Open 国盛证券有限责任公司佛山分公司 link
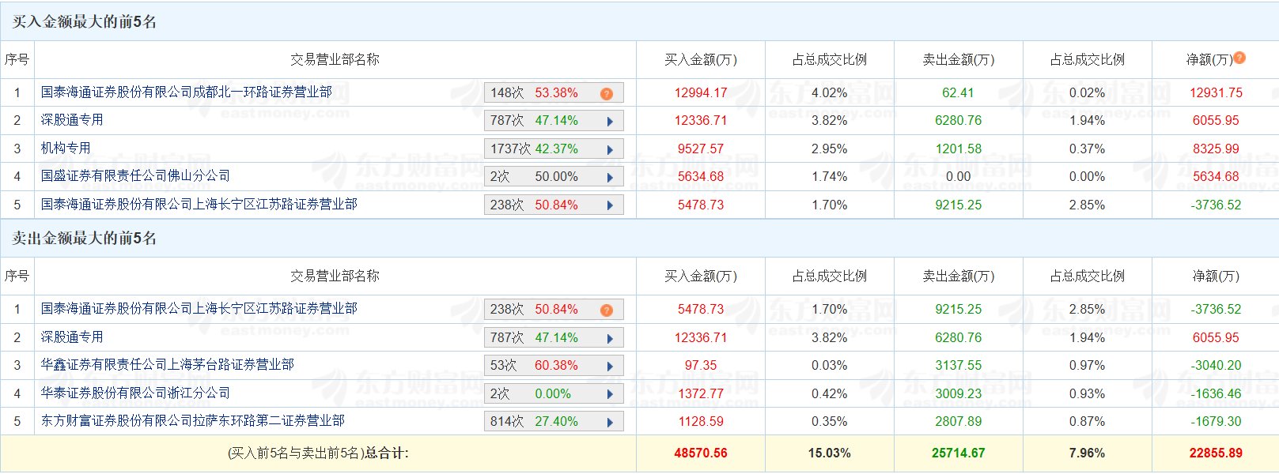The image size is (1279, 474). (135, 176)
